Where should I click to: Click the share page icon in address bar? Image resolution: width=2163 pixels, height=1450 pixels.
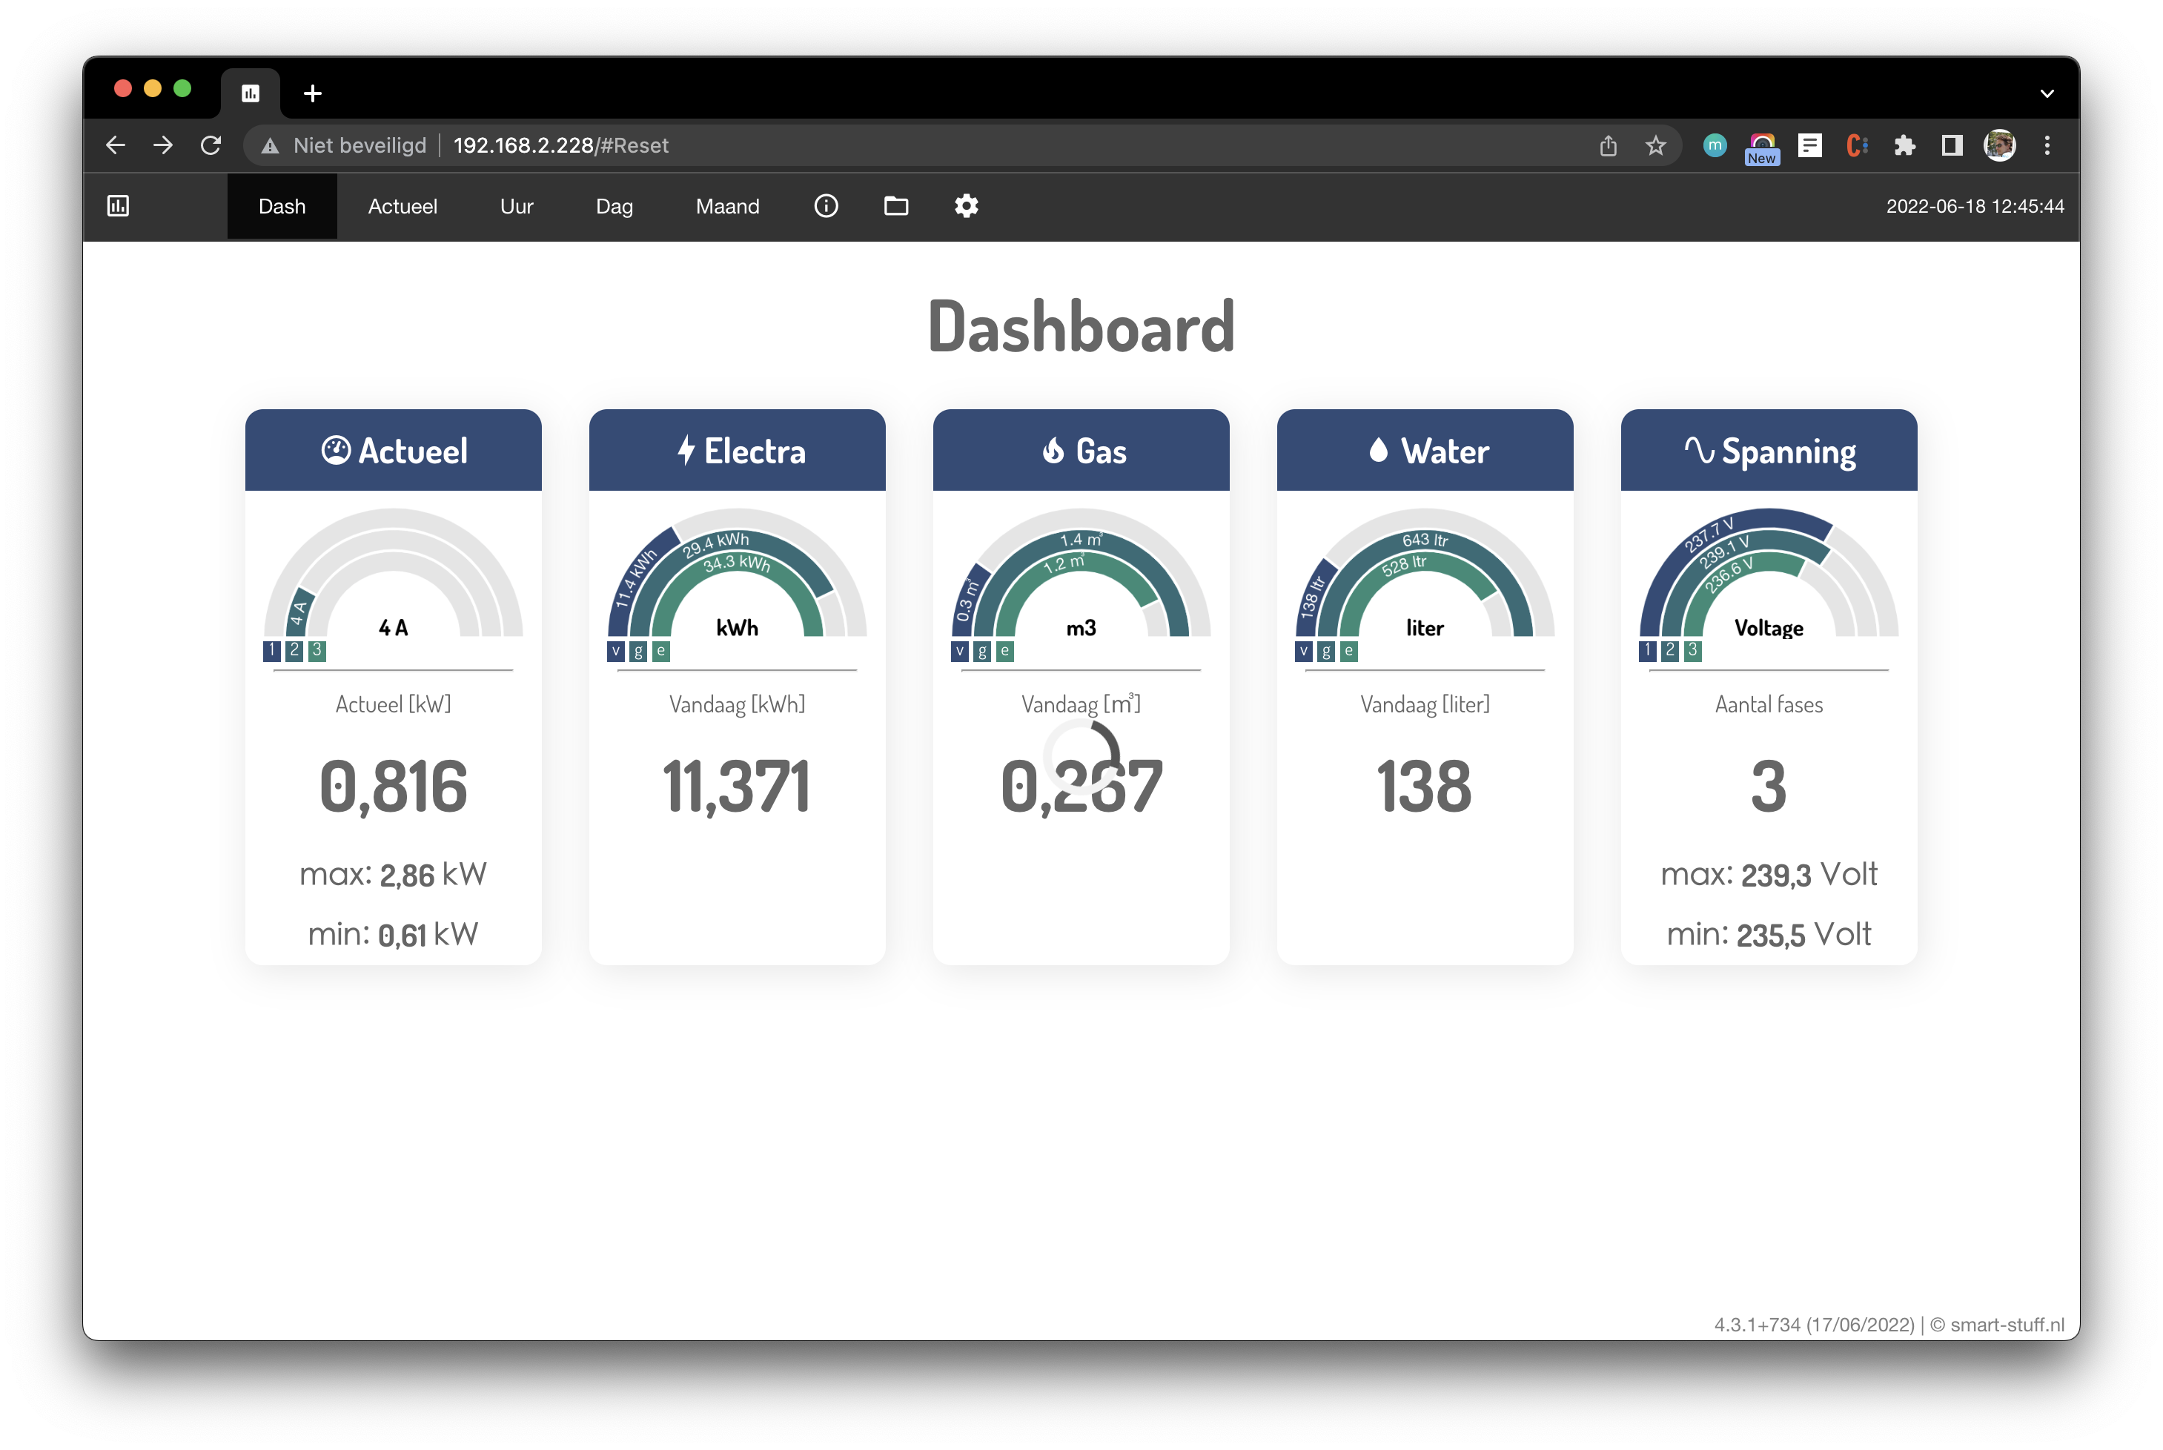coord(1608,145)
